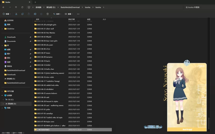Viewport: 215px width, 134px height.
Task: Click the Delete trash can icon
Action: pos(48,14)
